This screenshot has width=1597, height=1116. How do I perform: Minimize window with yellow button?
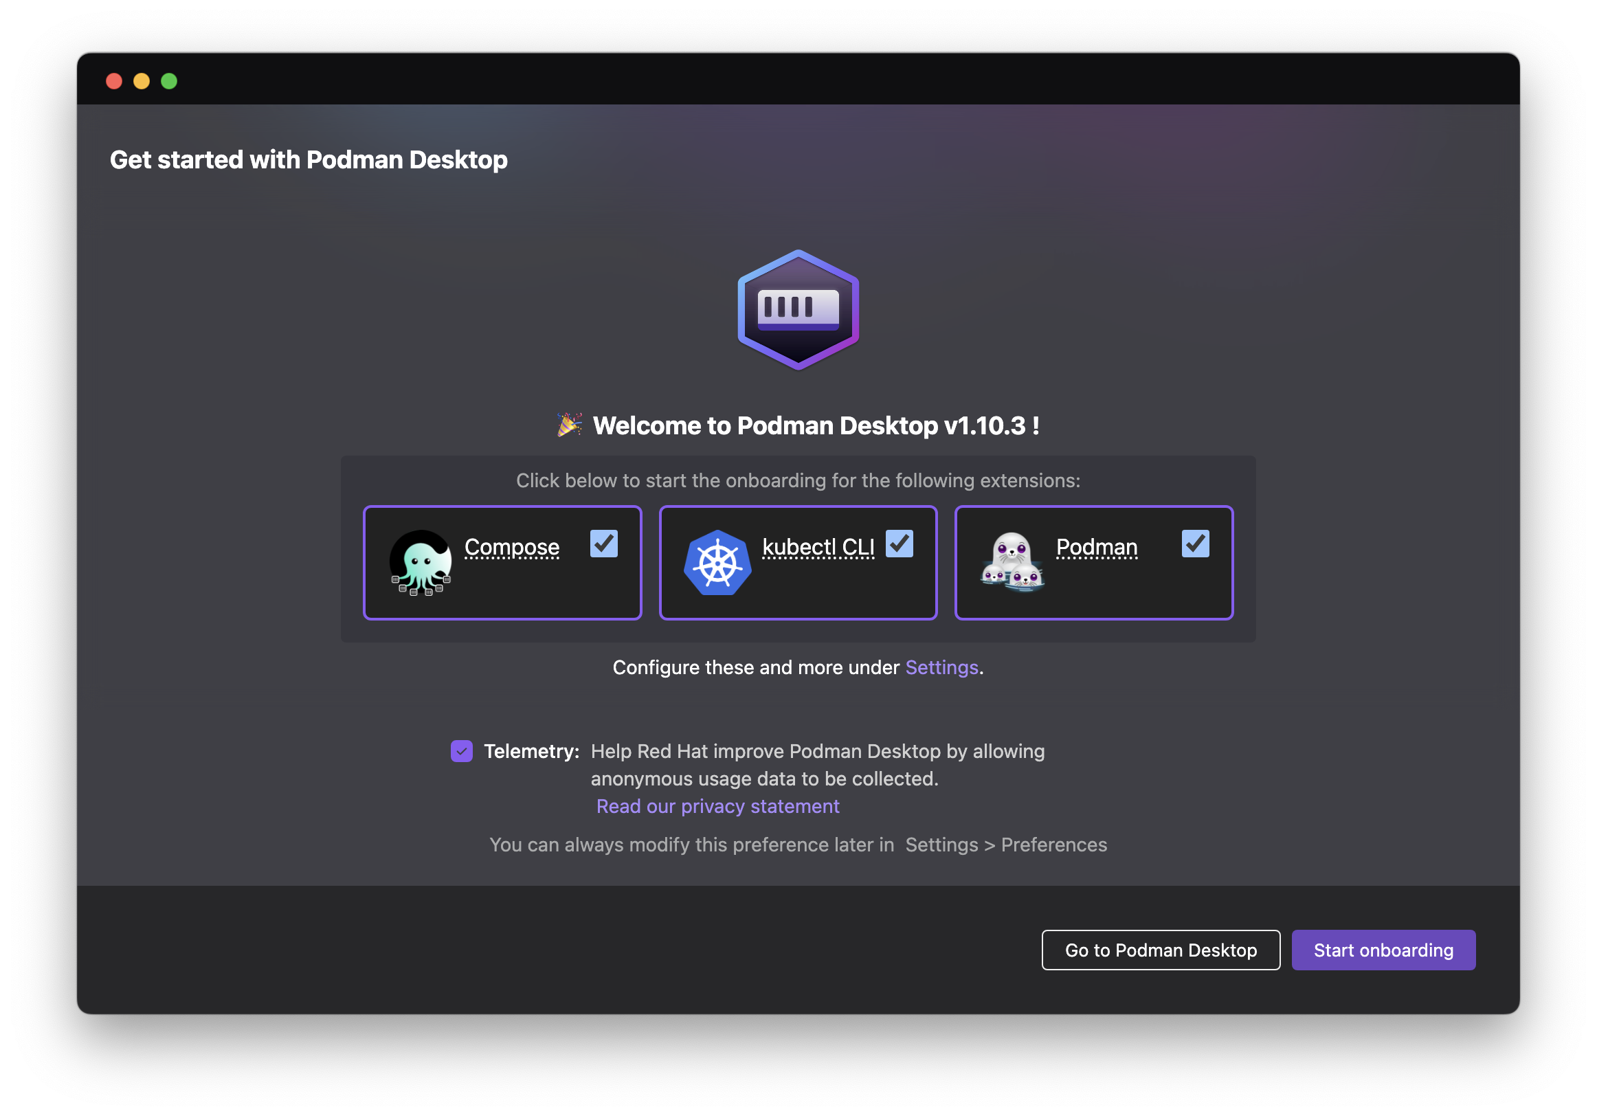[141, 81]
